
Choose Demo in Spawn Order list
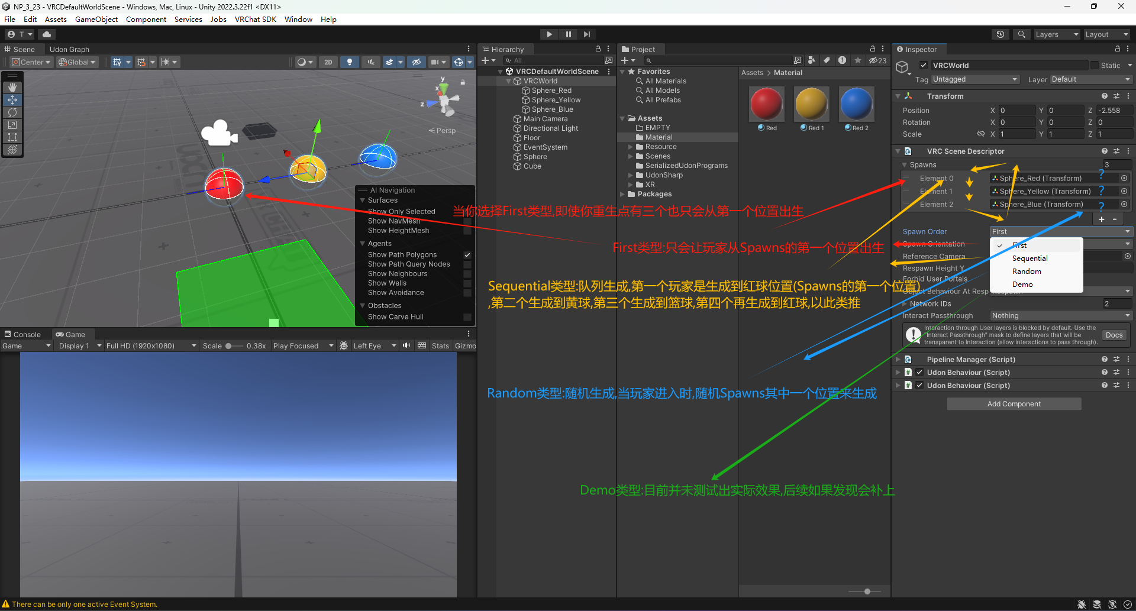point(1036,285)
